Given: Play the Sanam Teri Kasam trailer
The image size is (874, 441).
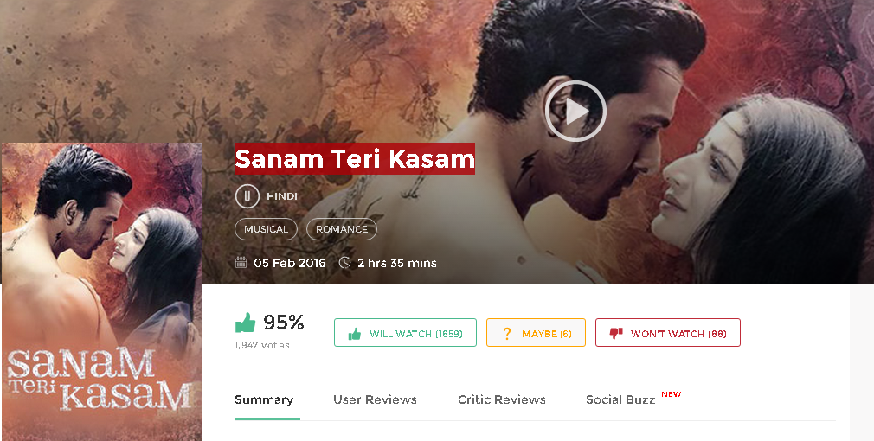Looking at the screenshot, I should [575, 112].
